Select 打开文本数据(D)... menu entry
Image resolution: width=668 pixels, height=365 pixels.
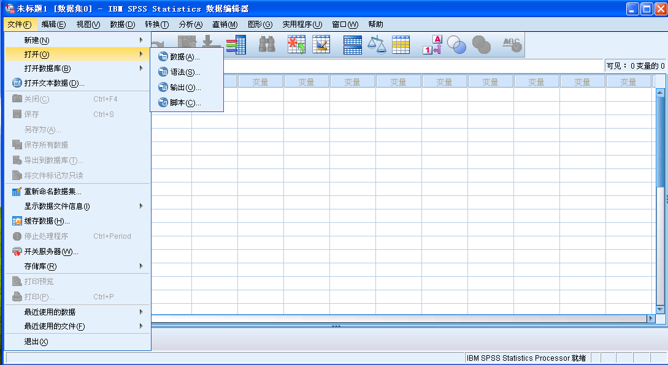[77, 83]
